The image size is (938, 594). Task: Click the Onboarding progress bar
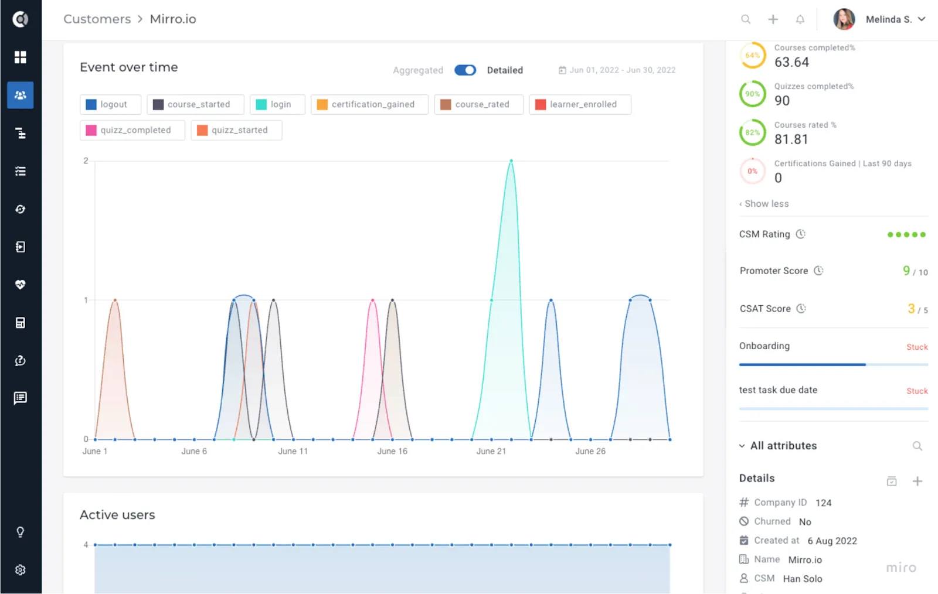pyautogui.click(x=834, y=364)
